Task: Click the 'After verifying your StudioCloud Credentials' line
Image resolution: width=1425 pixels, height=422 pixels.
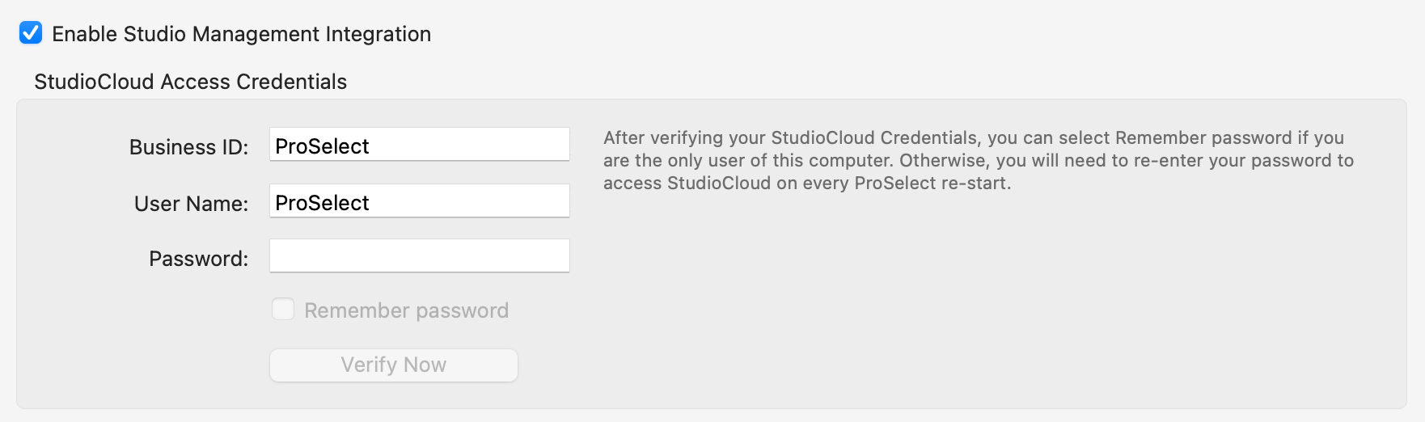Action: (x=973, y=137)
